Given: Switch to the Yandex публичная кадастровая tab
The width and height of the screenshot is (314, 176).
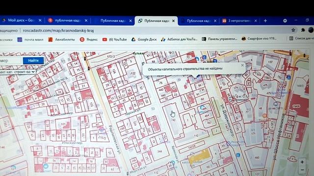Looking at the screenshot, I should [x=68, y=21].
